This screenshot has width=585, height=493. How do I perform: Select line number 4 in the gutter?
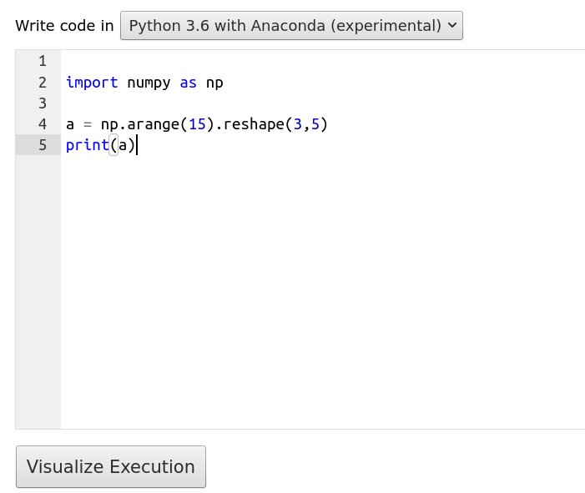point(42,124)
